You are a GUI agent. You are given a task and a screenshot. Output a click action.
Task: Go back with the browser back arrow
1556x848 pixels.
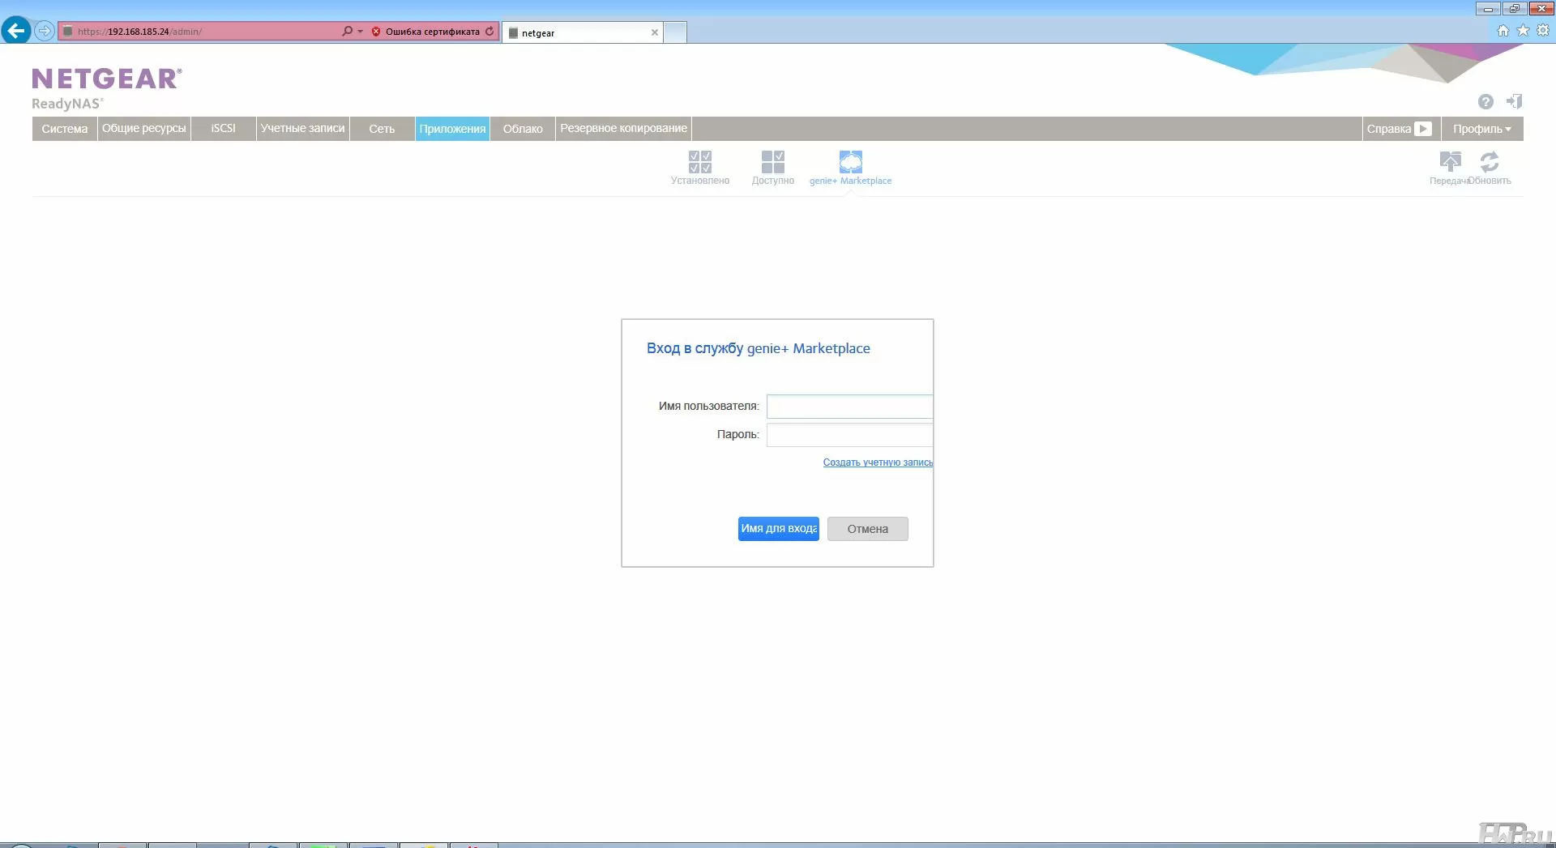tap(16, 31)
